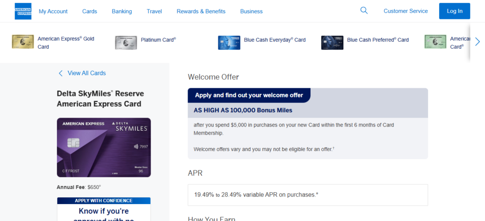Click the Blue Cash Everyday card image
Viewport: 485px width, 221px height.
click(x=229, y=42)
